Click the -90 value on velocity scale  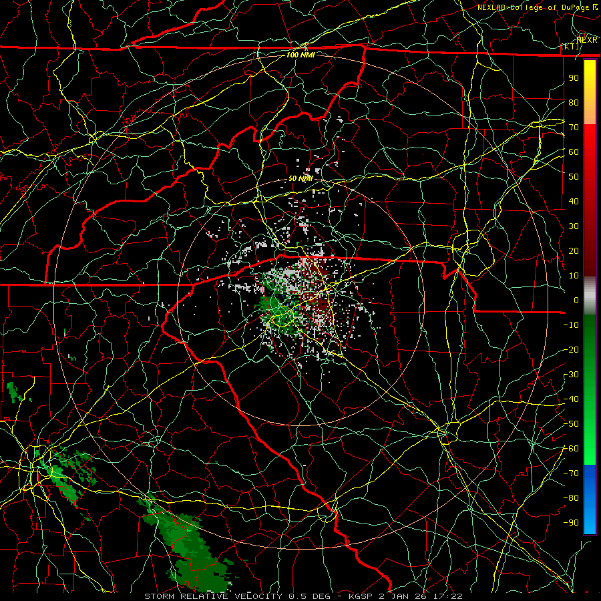(x=571, y=523)
